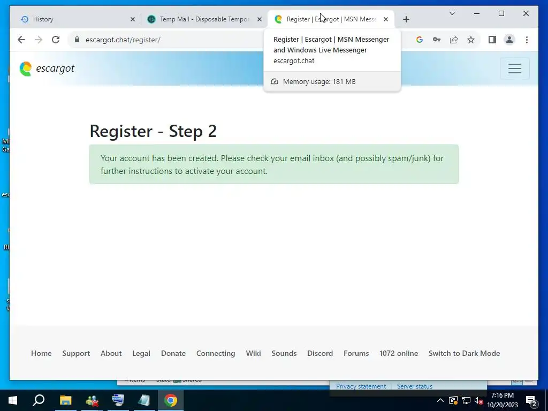Image resolution: width=548 pixels, height=411 pixels.
Task: Go back using browser back arrow
Action: (21, 40)
